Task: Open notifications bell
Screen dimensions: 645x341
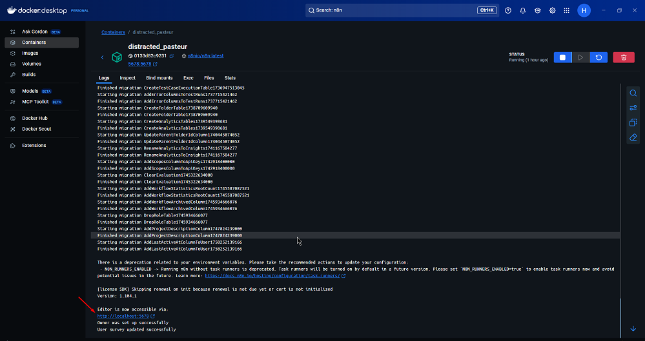Action: point(523,10)
